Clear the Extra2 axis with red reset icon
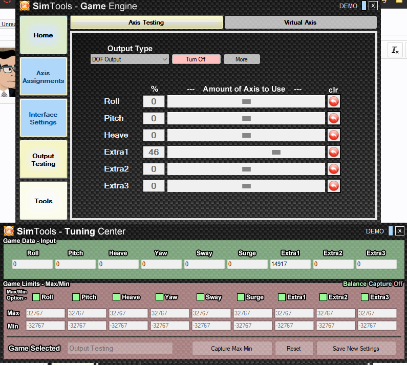The image size is (407, 365). coord(334,169)
